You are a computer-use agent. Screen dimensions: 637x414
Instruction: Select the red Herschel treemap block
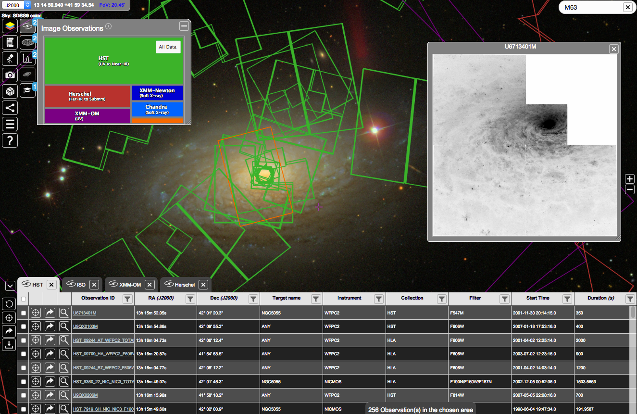point(87,96)
